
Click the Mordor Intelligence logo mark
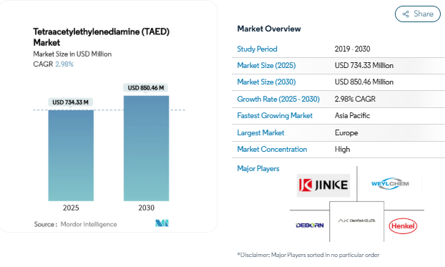click(x=162, y=223)
